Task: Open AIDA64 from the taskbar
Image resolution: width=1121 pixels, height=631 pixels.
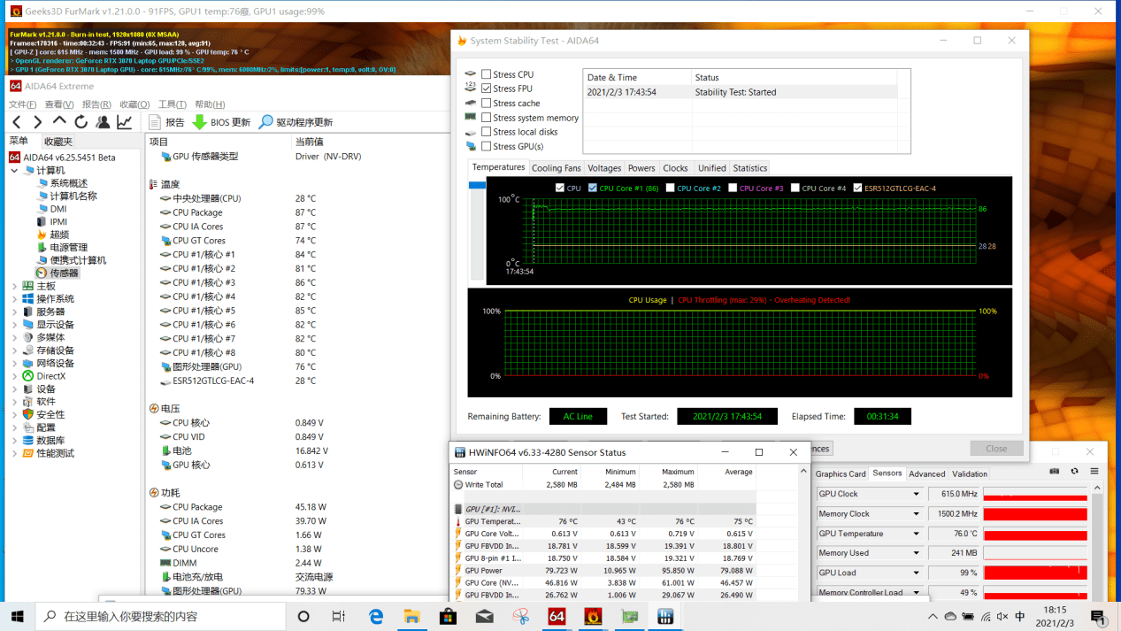Action: [x=557, y=616]
